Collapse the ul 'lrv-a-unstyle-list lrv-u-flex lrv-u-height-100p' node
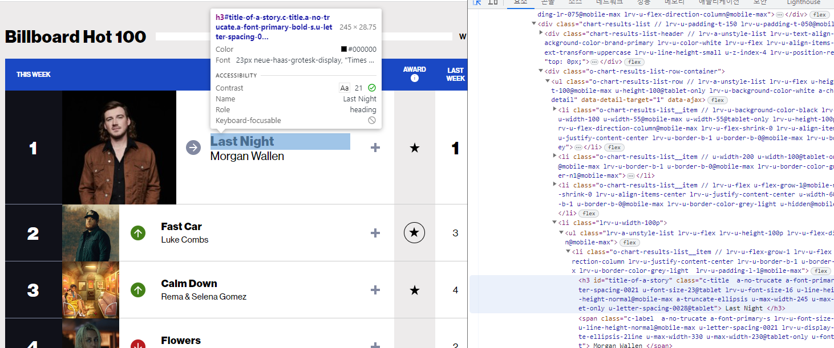This screenshot has width=834, height=348. (561, 233)
